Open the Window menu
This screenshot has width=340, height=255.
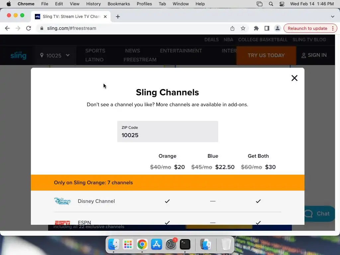coord(181,4)
